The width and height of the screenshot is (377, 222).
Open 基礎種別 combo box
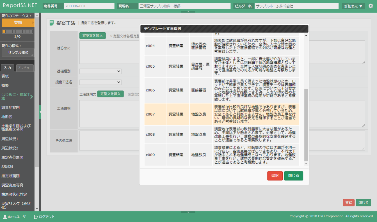(100, 71)
